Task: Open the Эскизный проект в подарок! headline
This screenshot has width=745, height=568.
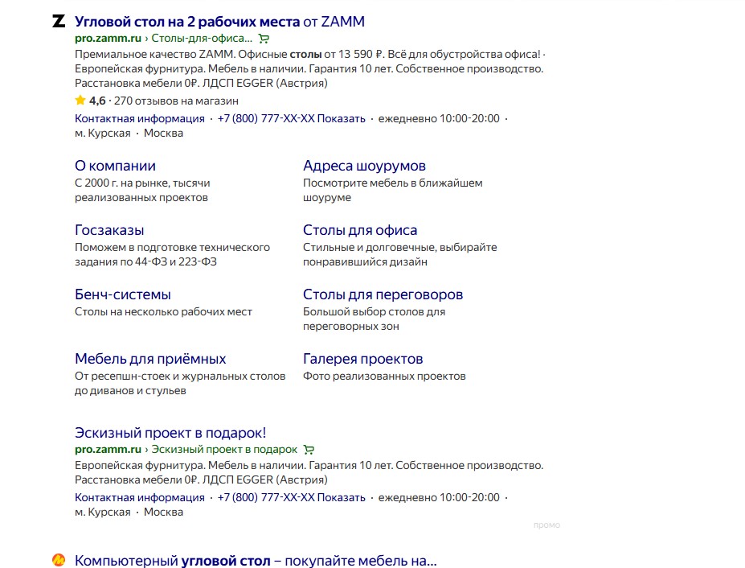Action: coord(170,433)
